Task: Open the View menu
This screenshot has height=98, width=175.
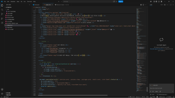Action: (18, 1)
